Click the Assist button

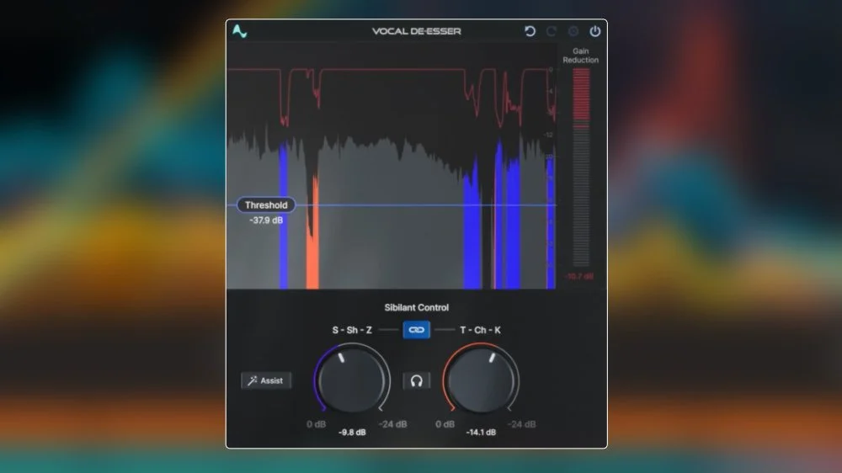(x=266, y=380)
